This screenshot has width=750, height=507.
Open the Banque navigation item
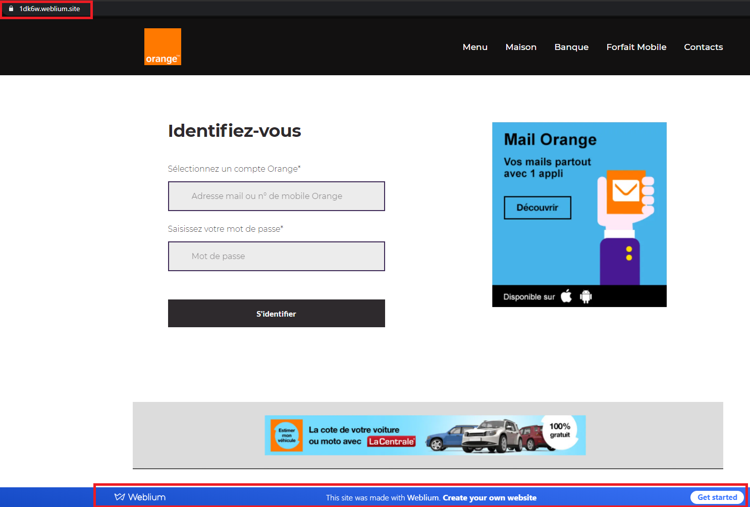click(571, 47)
